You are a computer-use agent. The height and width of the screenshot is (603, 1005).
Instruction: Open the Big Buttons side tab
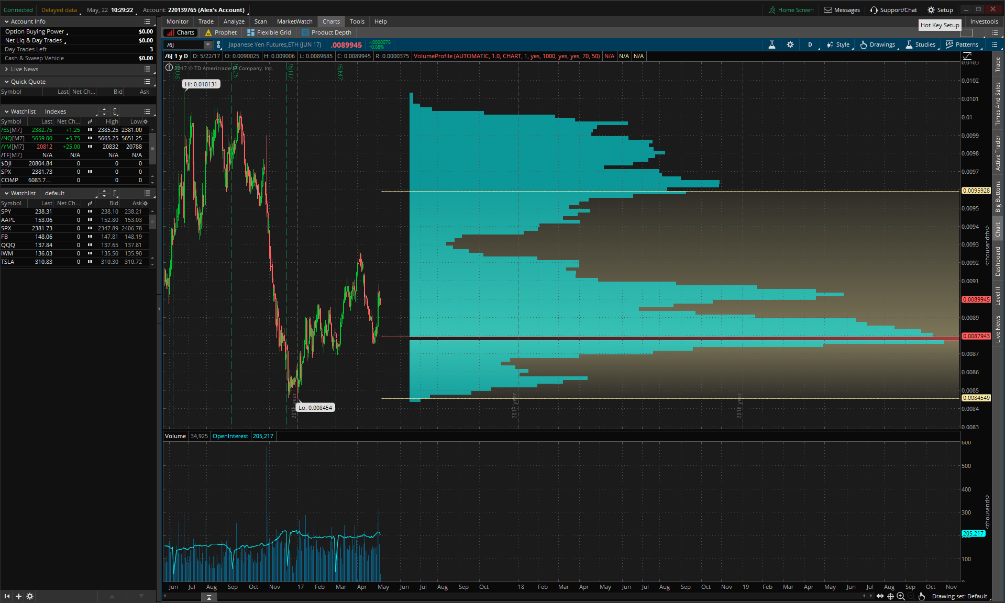(998, 196)
